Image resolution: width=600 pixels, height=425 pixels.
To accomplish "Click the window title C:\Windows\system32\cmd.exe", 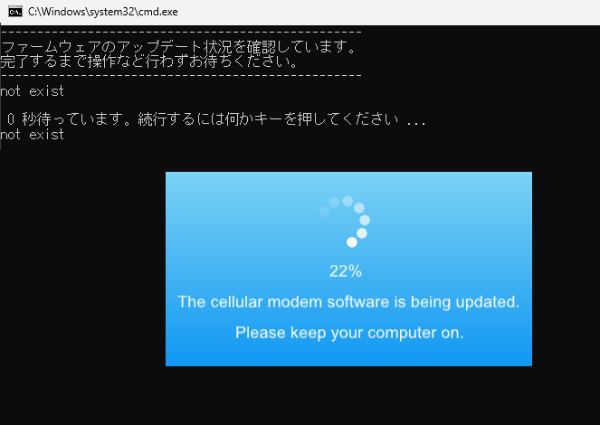I will 103,12.
